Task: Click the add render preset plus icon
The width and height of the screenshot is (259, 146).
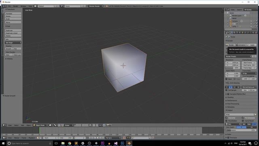Action: coord(253,56)
